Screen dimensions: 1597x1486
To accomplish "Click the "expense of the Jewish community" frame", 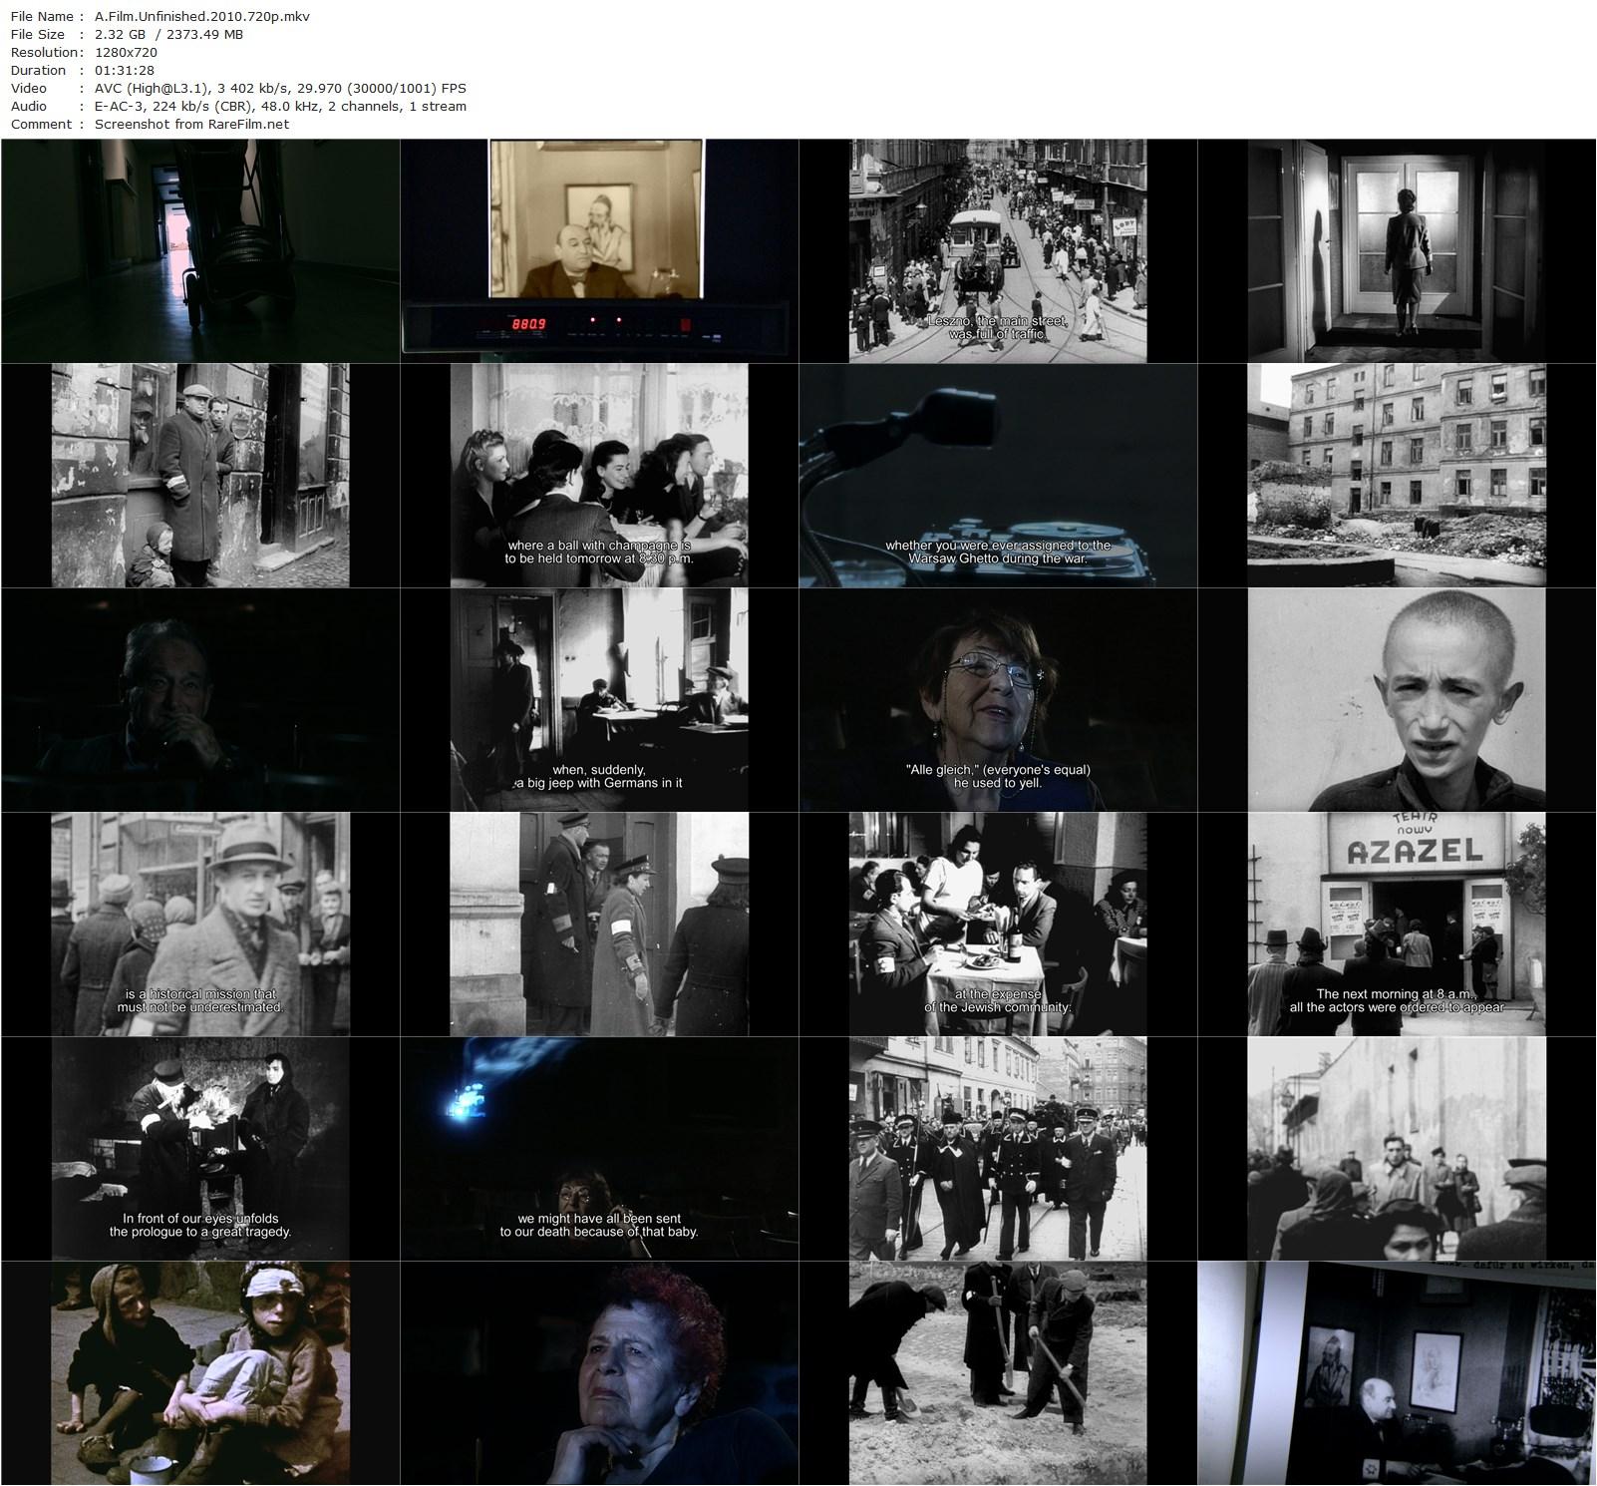I will tap(997, 924).
